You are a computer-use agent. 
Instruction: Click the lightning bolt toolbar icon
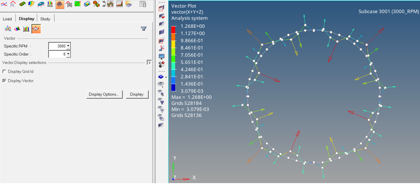(31, 4)
